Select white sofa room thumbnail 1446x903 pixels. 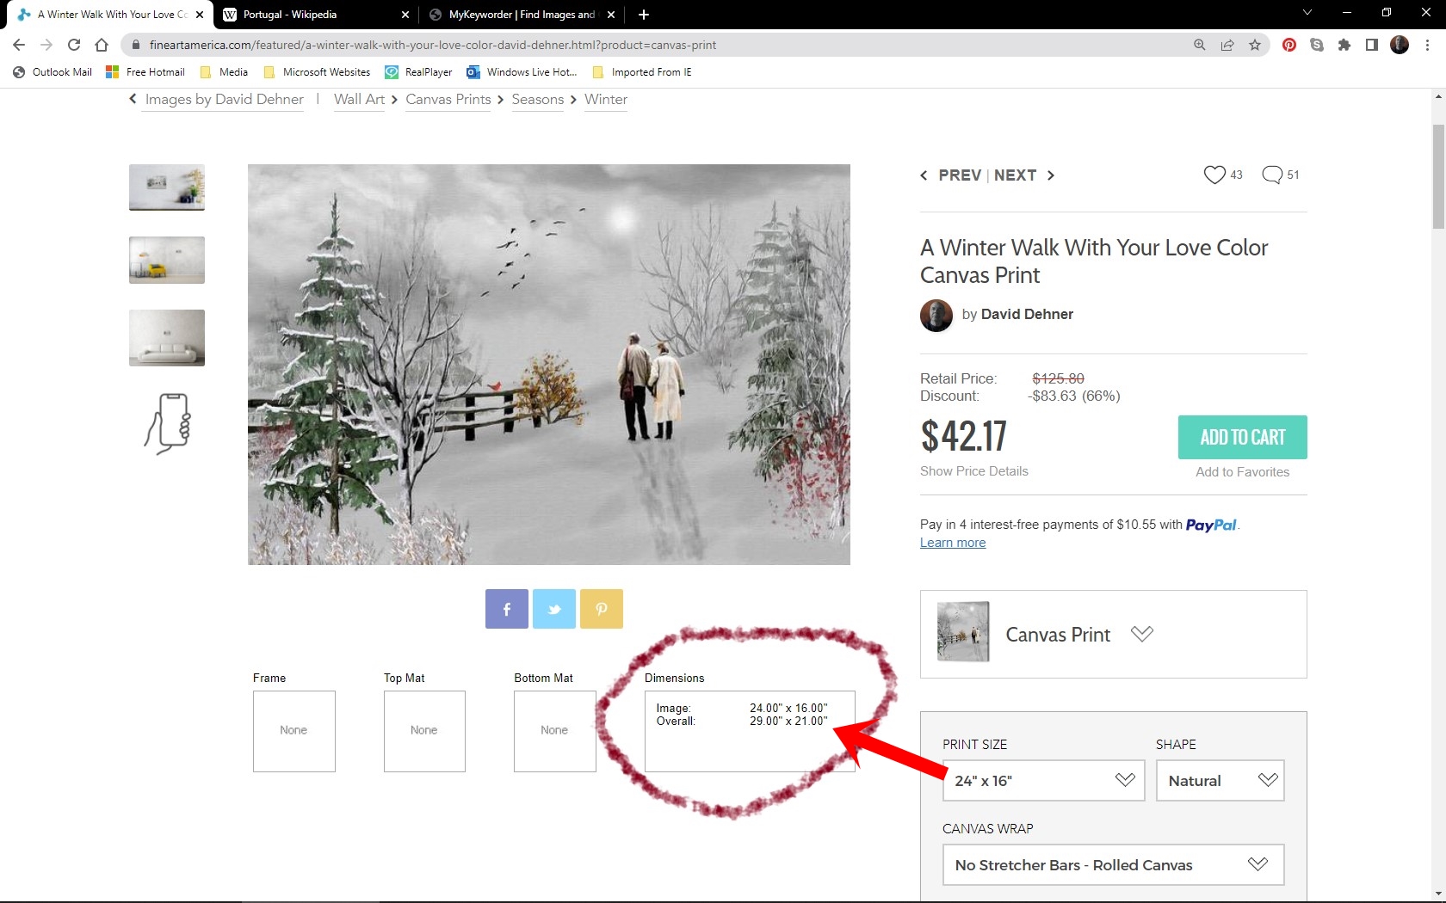(x=167, y=338)
